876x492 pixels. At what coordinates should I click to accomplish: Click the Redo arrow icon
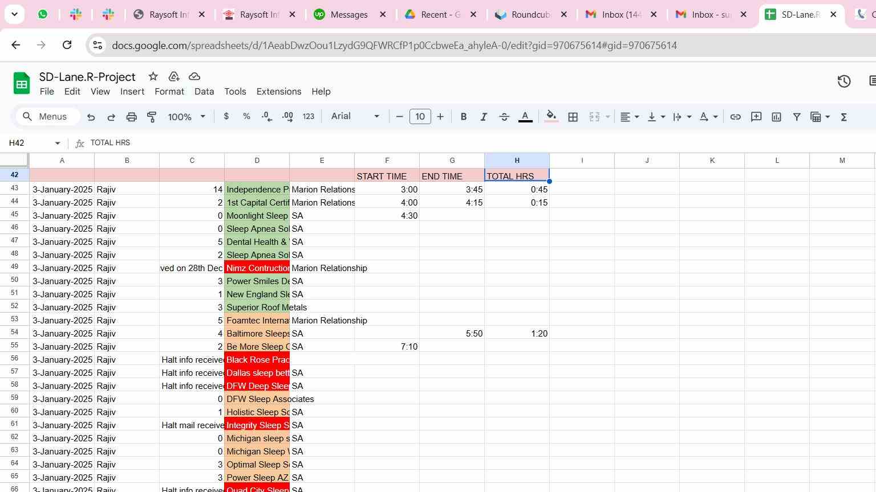click(111, 117)
